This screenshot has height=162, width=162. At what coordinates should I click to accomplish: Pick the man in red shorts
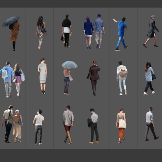click(x=68, y=125)
